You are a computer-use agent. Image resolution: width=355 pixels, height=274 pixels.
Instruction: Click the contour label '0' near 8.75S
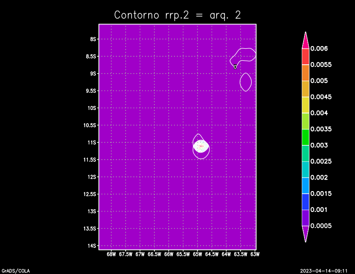click(x=235, y=67)
